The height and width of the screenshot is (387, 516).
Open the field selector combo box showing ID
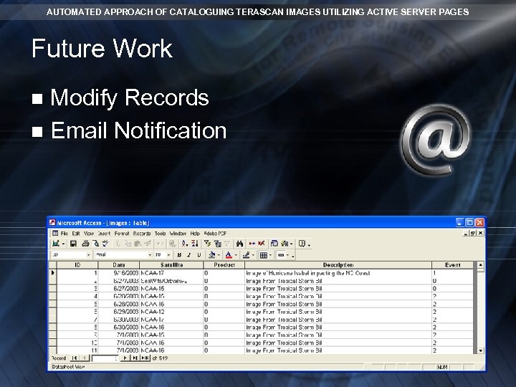[x=71, y=255]
